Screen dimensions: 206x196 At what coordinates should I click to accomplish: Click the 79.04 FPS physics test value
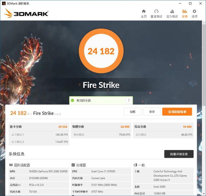(125, 135)
